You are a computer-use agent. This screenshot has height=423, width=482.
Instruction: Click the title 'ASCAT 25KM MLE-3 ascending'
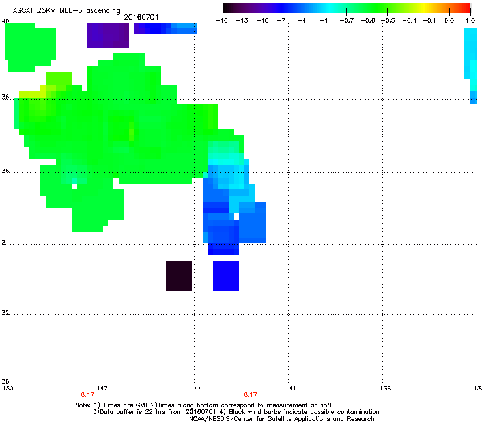66,11
